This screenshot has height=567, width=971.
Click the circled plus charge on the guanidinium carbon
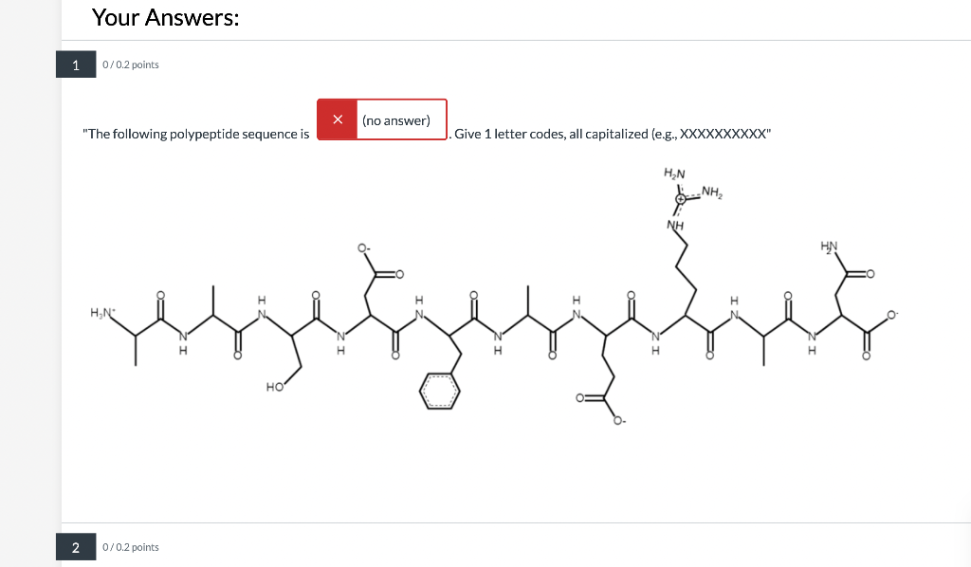(679, 197)
